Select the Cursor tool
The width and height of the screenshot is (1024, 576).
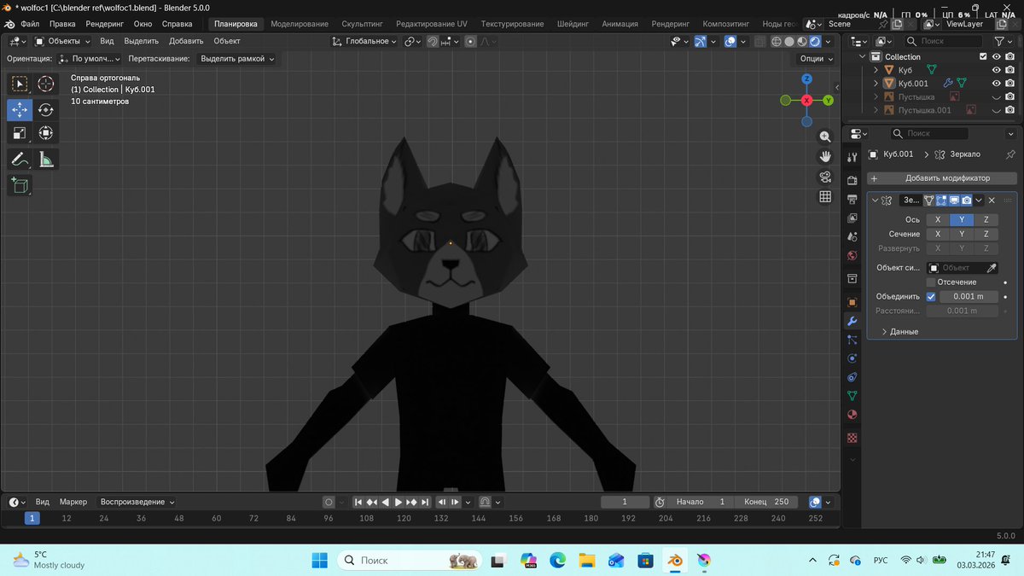coord(46,84)
